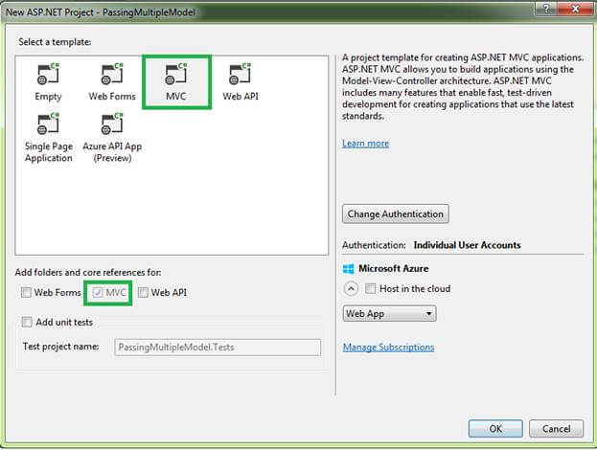Toggle the MVC core references checkbox
Viewport: 597px width, 450px height.
click(98, 292)
